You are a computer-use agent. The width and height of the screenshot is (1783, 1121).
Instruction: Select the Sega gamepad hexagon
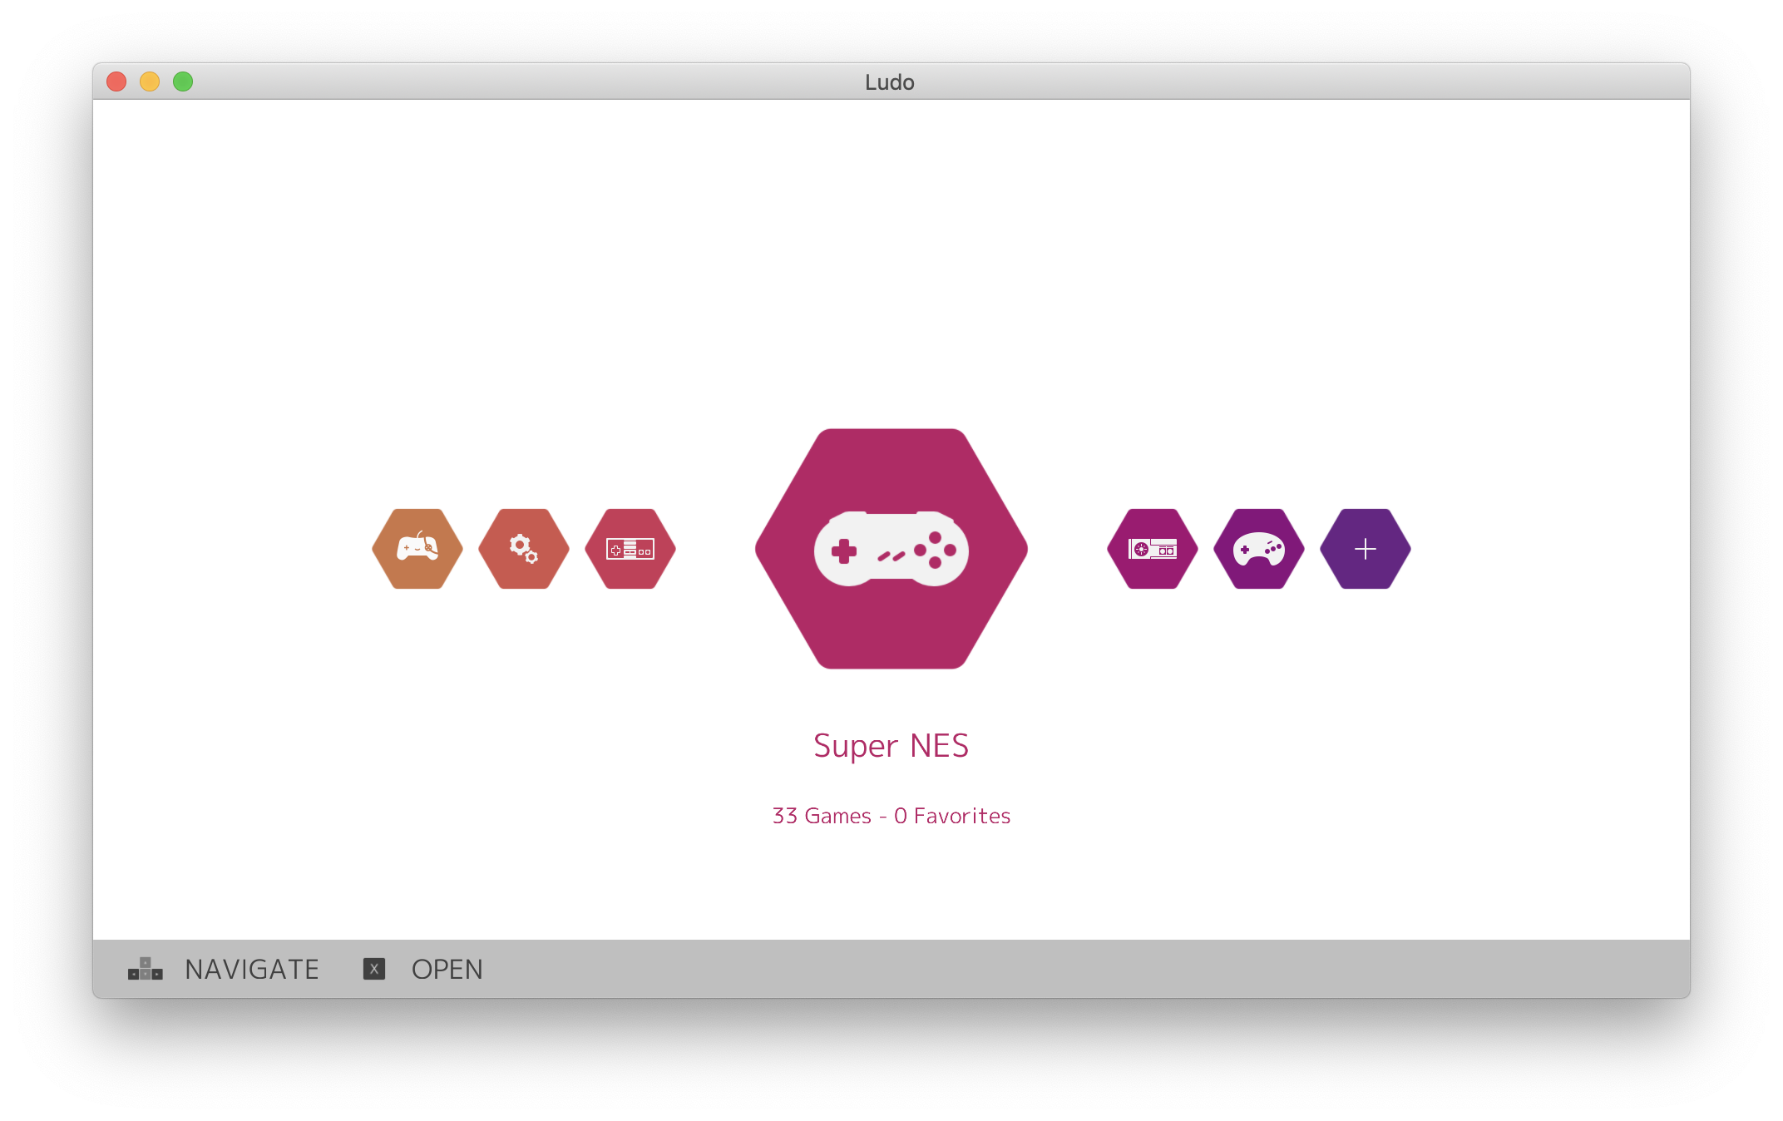pyautogui.click(x=1259, y=549)
